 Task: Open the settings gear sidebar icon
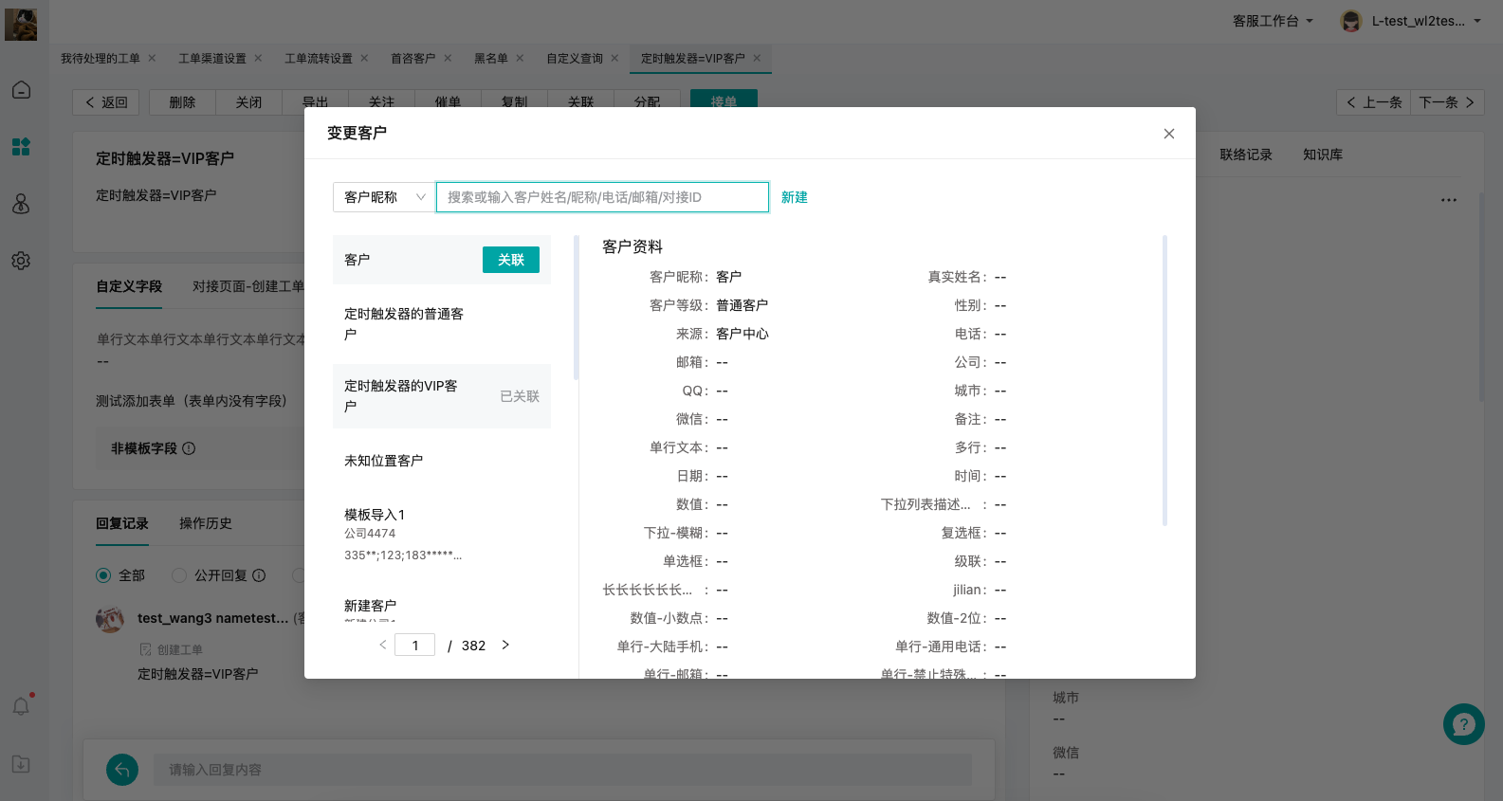click(21, 261)
